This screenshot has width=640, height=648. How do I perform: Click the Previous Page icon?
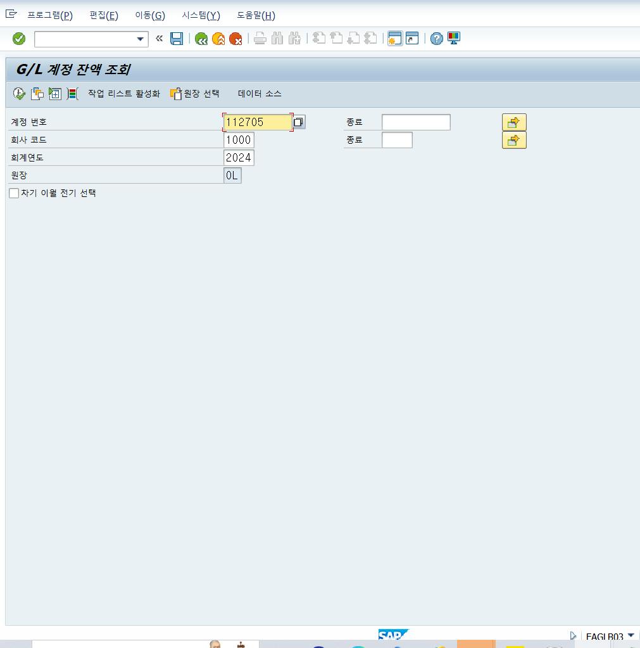[x=336, y=39]
